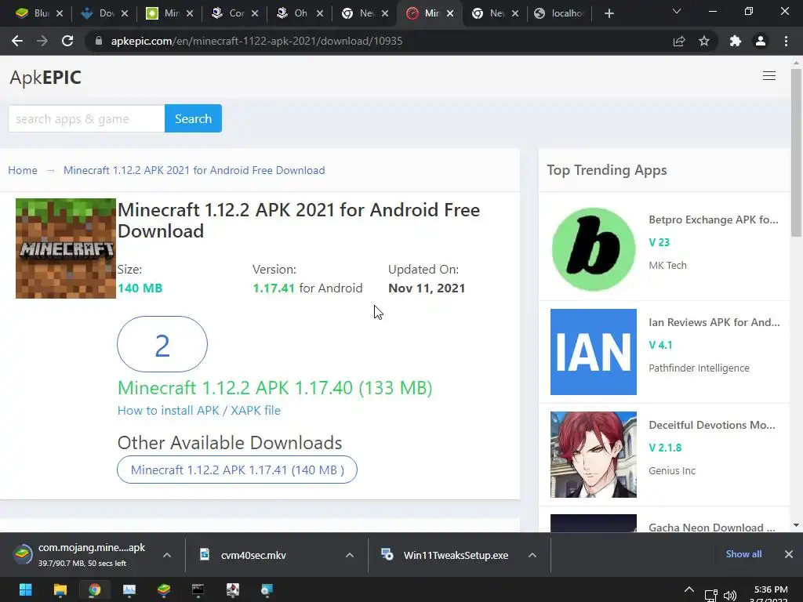803x602 pixels.
Task: Go back using the browser back arrow
Action: [x=17, y=41]
